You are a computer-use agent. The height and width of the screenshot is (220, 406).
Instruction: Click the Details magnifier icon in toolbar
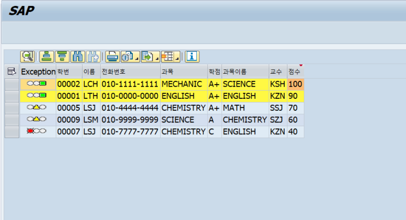pos(27,56)
